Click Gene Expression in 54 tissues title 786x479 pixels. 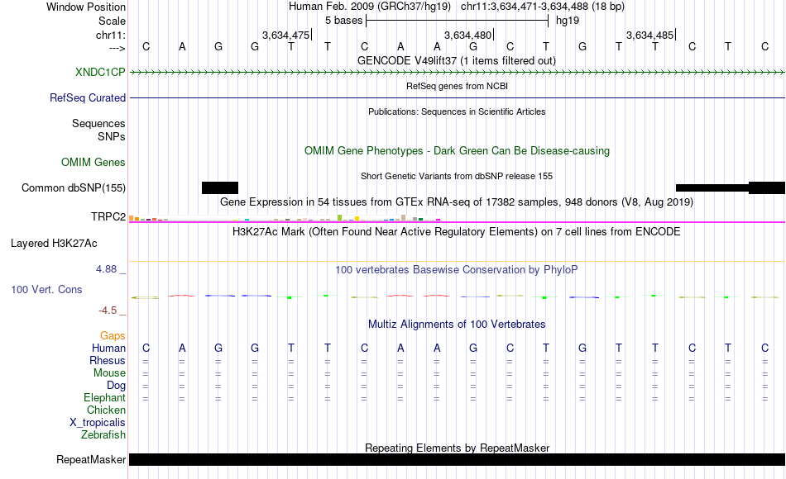point(457,202)
